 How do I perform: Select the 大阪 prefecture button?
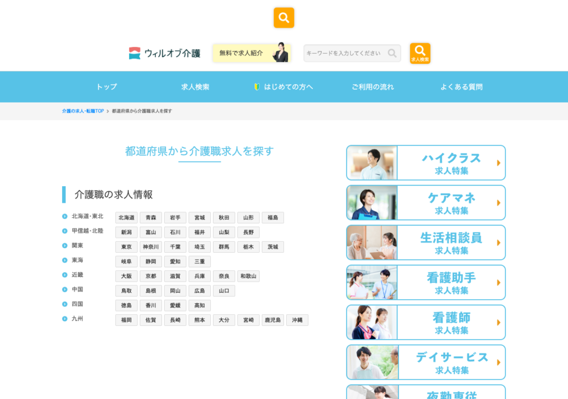[x=126, y=277]
